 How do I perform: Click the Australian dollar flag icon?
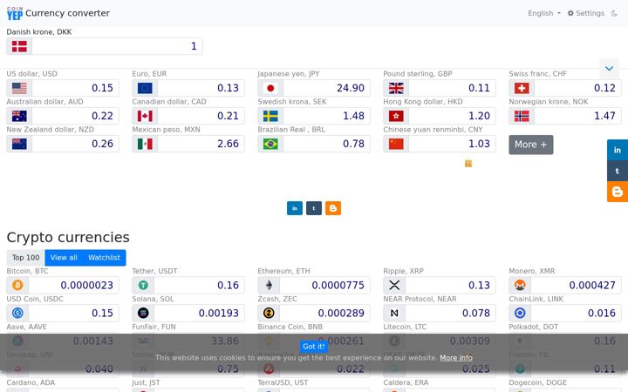pos(19,116)
